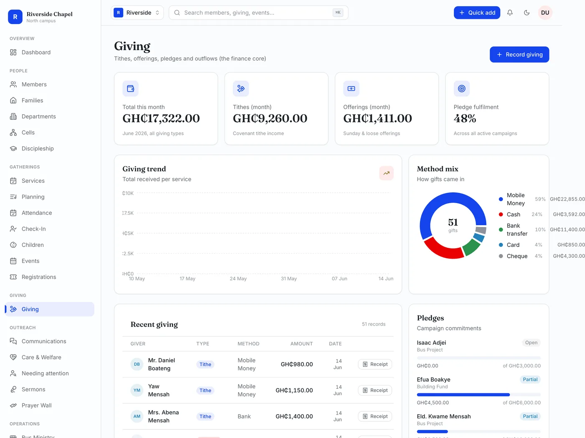Open Discipleship in the sidebar
Image resolution: width=585 pixels, height=438 pixels.
tap(49, 149)
